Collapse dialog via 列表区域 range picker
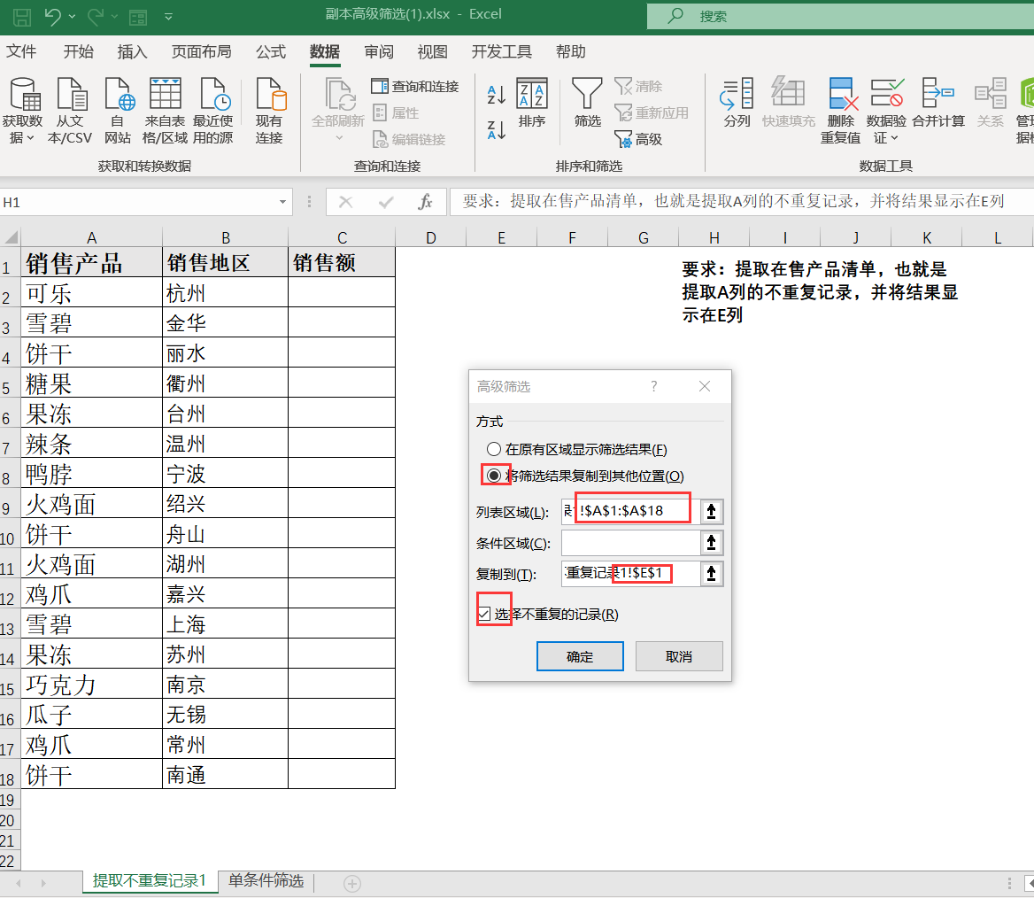The height and width of the screenshot is (898, 1034). (712, 511)
